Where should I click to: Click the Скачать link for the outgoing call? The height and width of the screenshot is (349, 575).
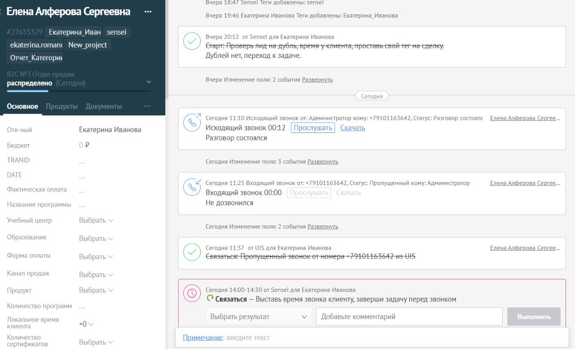(x=352, y=128)
